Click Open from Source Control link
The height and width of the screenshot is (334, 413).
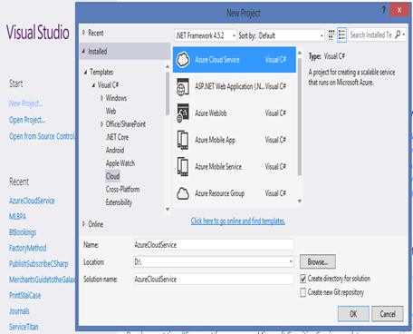[42, 136]
